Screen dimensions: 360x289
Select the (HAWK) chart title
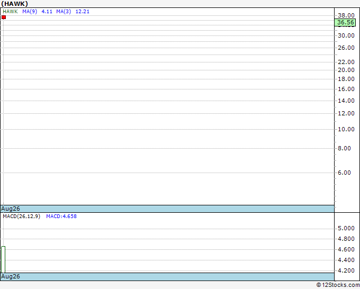[14, 4]
